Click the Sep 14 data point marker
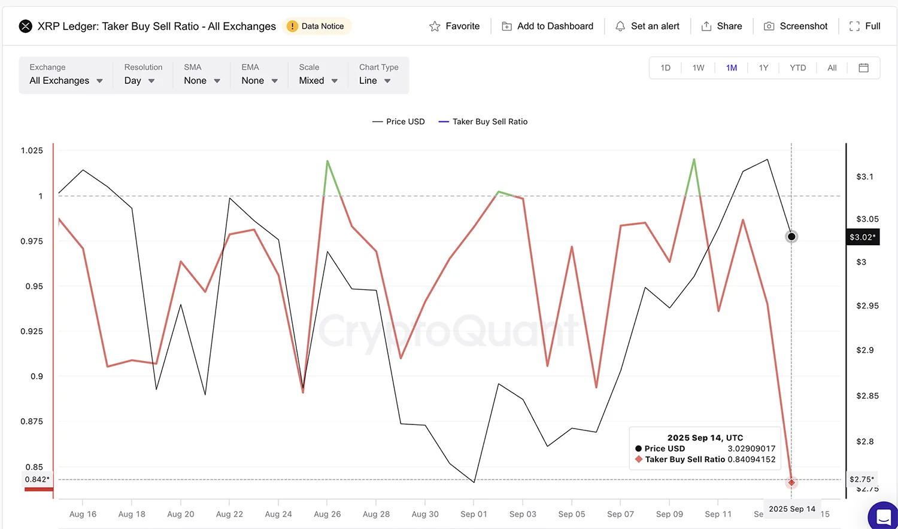 [791, 482]
